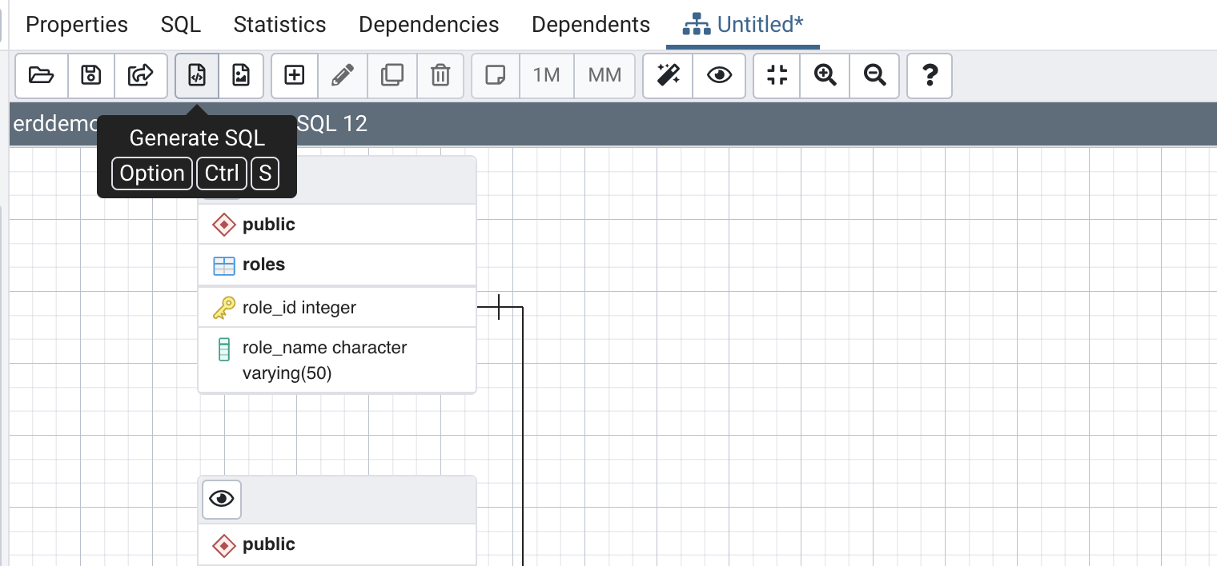Toggle show details eye in the toolbar
This screenshot has width=1217, height=566.
tap(719, 76)
